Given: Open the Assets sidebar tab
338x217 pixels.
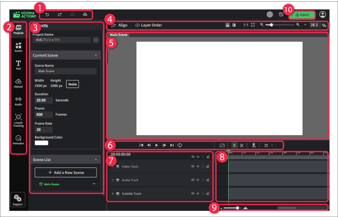Looking at the screenshot, I should [18, 47].
